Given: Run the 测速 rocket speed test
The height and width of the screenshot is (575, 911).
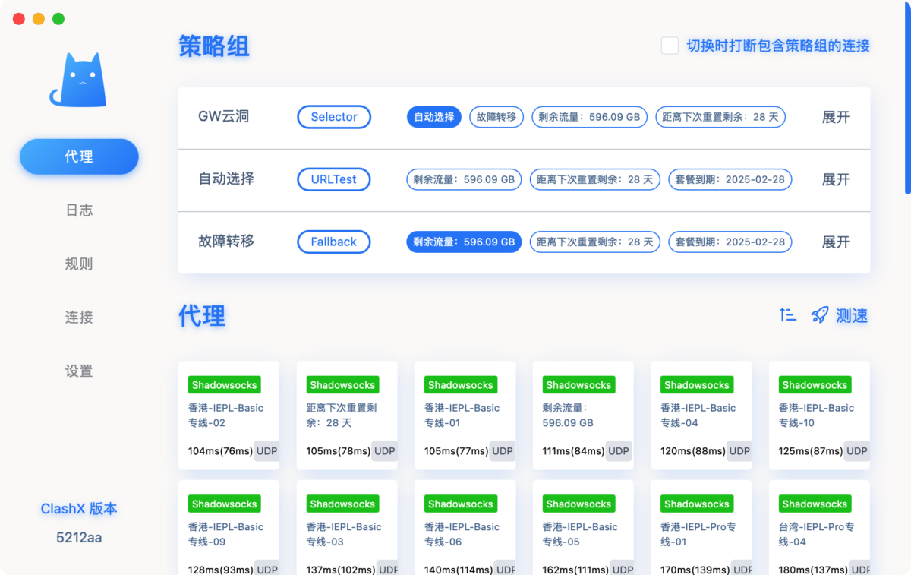Looking at the screenshot, I should (840, 315).
